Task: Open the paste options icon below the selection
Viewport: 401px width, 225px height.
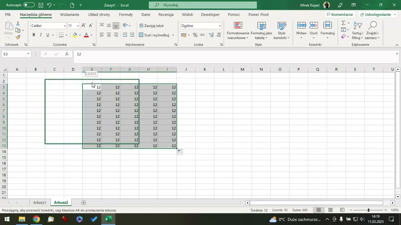Action: [x=180, y=152]
